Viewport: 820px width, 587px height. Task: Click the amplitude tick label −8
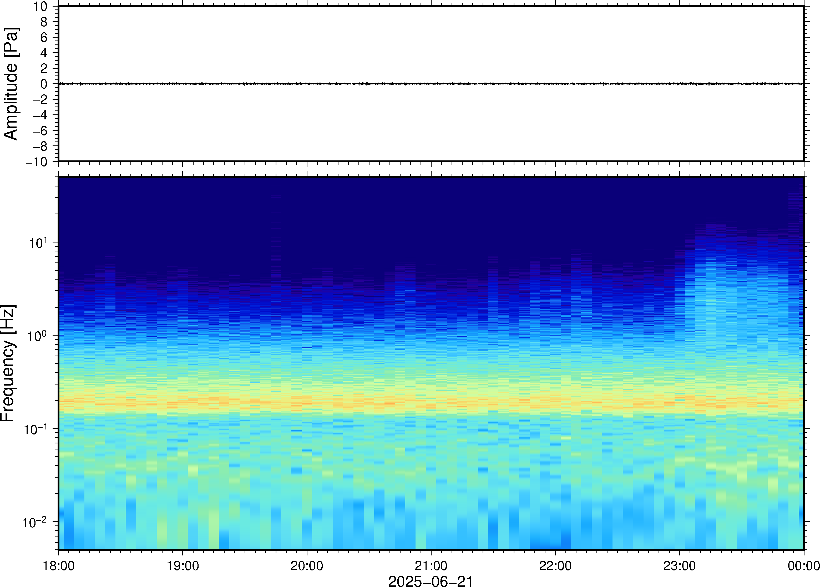40,146
